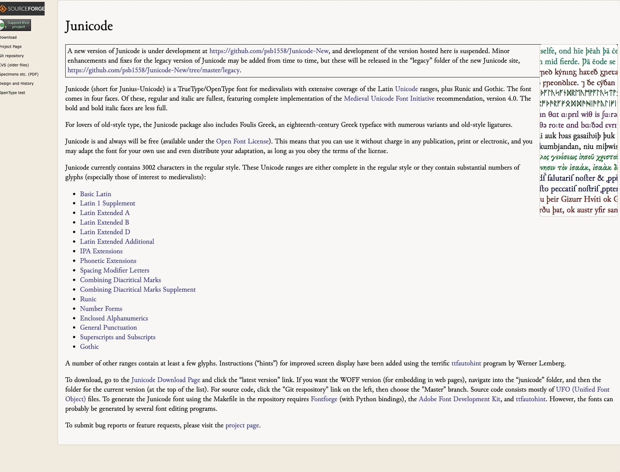Open CVS (older files) link
This screenshot has height=472, width=620.
pyautogui.click(x=14, y=65)
